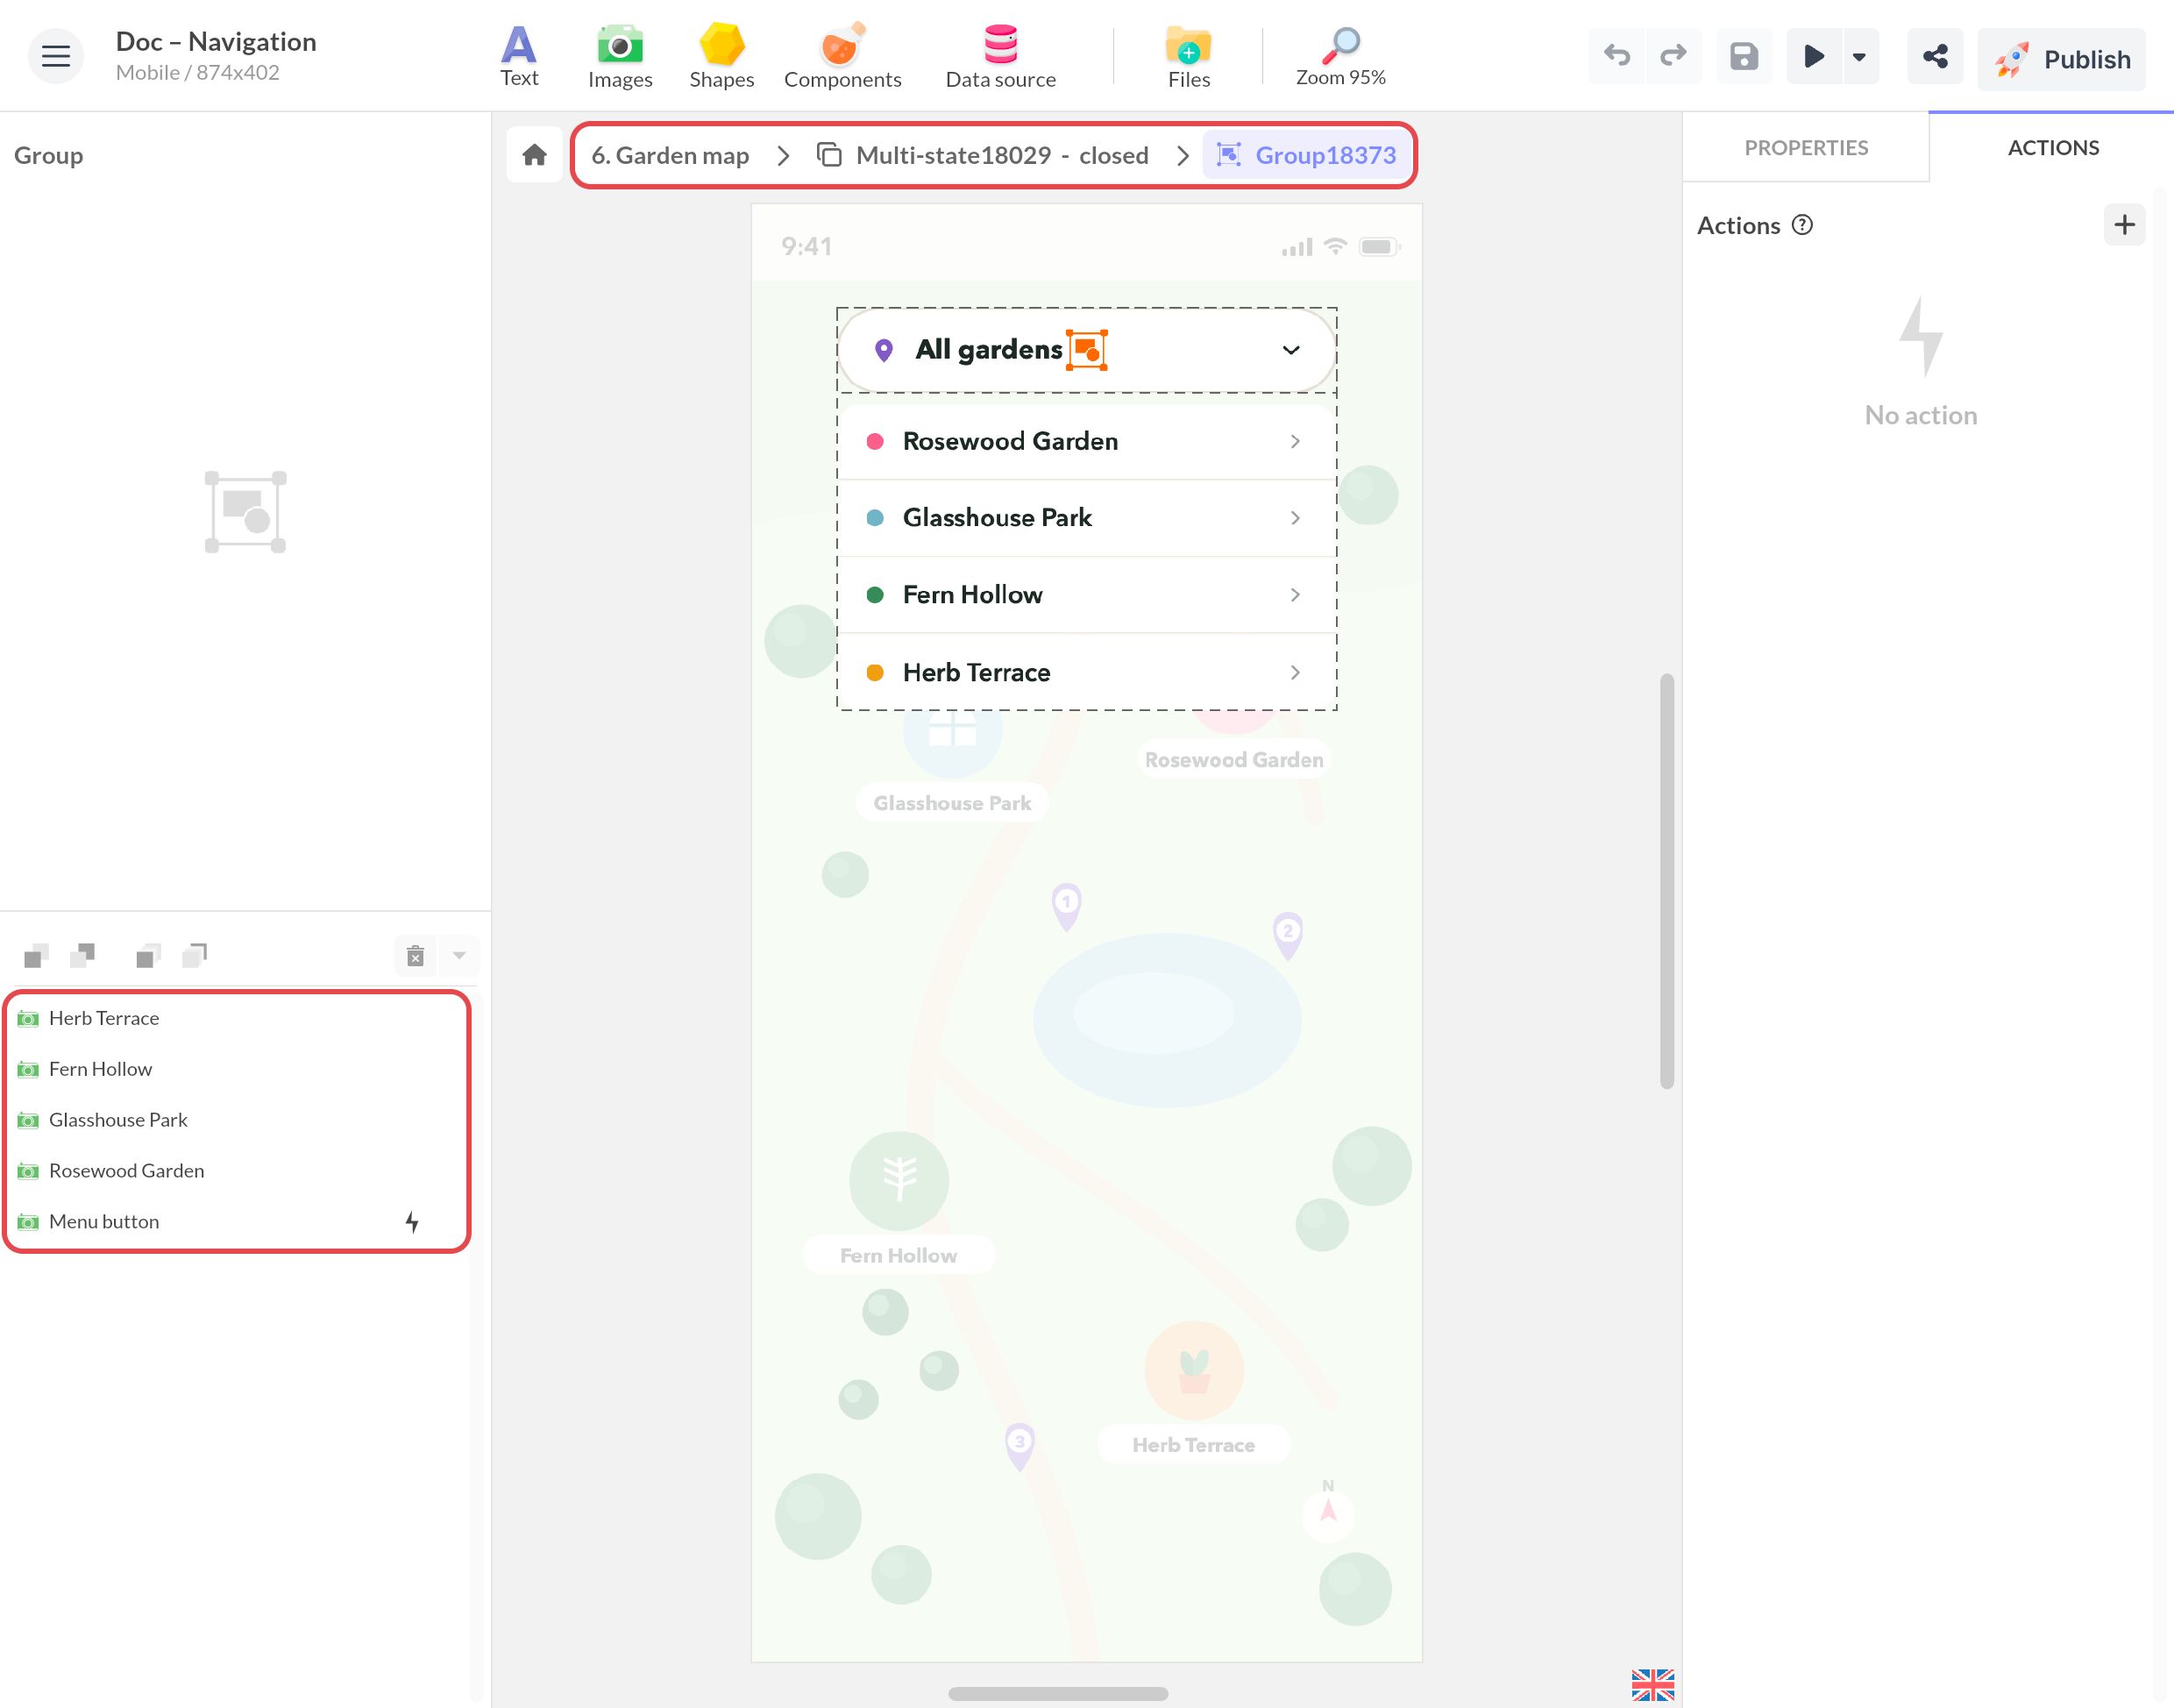Select the Group18373 breadcrumb
Screen dimensions: 2174x1708
[1305, 155]
